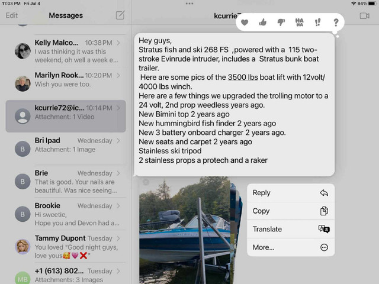Open the three-dot multitasking control

(x=189, y=4)
